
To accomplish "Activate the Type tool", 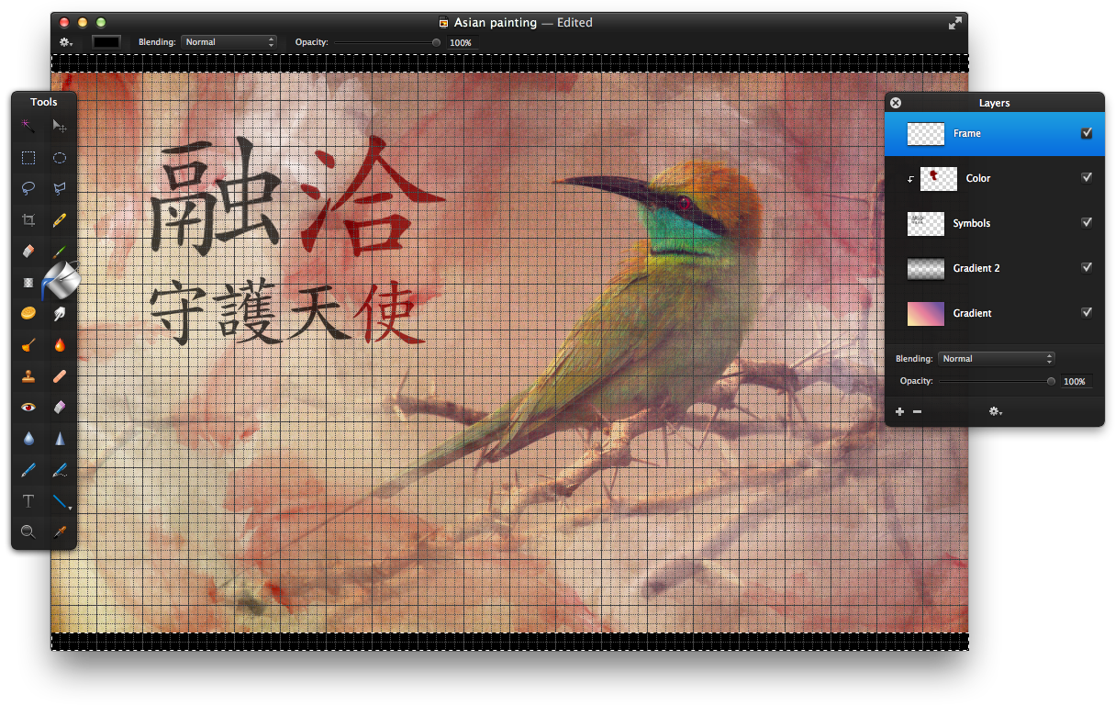I will point(28,501).
